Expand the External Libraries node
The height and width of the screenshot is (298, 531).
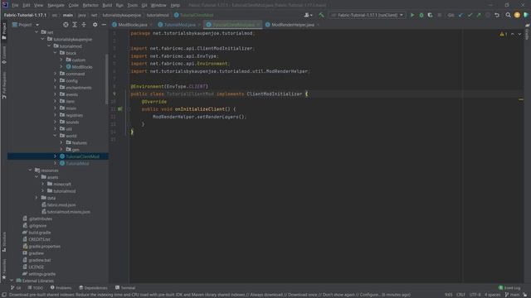[12, 281]
